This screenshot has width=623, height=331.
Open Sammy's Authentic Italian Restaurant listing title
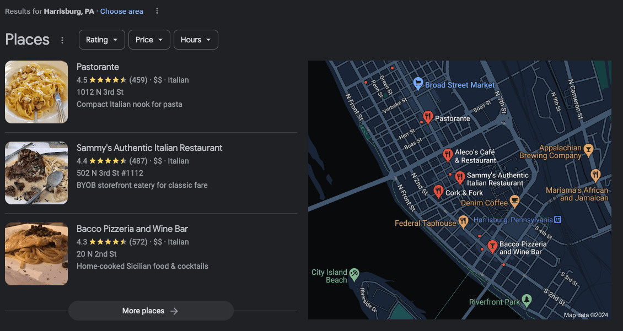149,148
